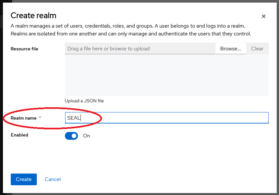Create the SEAL realm
Viewport: 279px width, 195px height.
pos(23,179)
